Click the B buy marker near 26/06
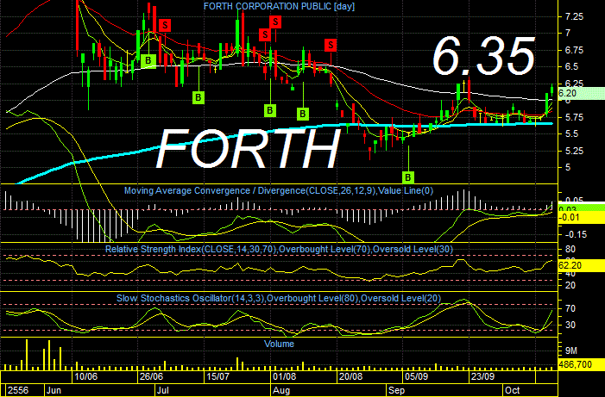Image resolution: width=605 pixels, height=397 pixels. [148, 61]
